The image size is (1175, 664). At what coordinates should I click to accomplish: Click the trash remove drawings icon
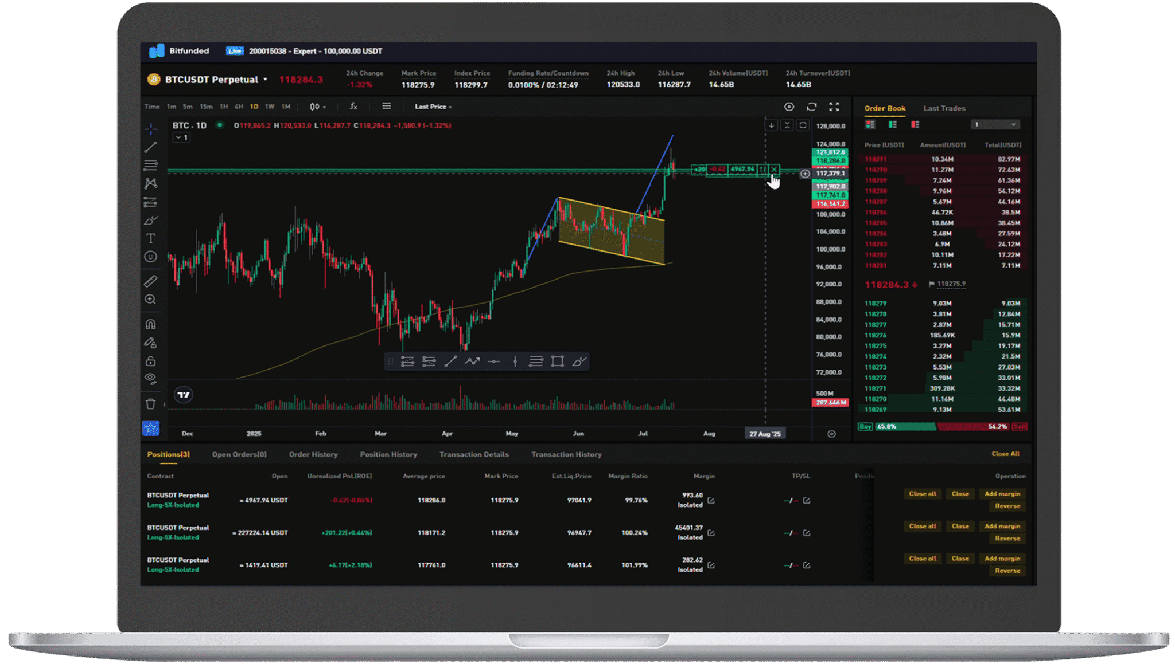tap(150, 404)
